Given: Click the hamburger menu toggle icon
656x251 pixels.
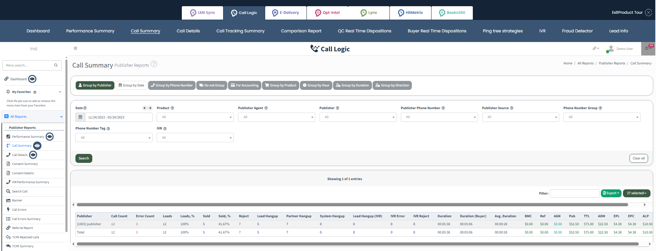Looking at the screenshot, I should pyautogui.click(x=75, y=49).
